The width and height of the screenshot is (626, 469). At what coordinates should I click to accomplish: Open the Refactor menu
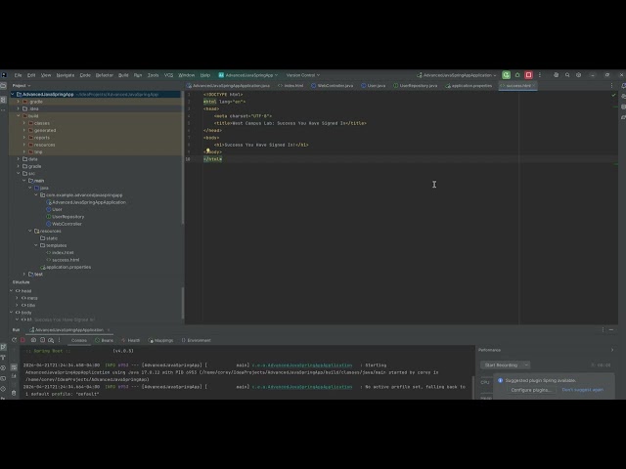105,75
